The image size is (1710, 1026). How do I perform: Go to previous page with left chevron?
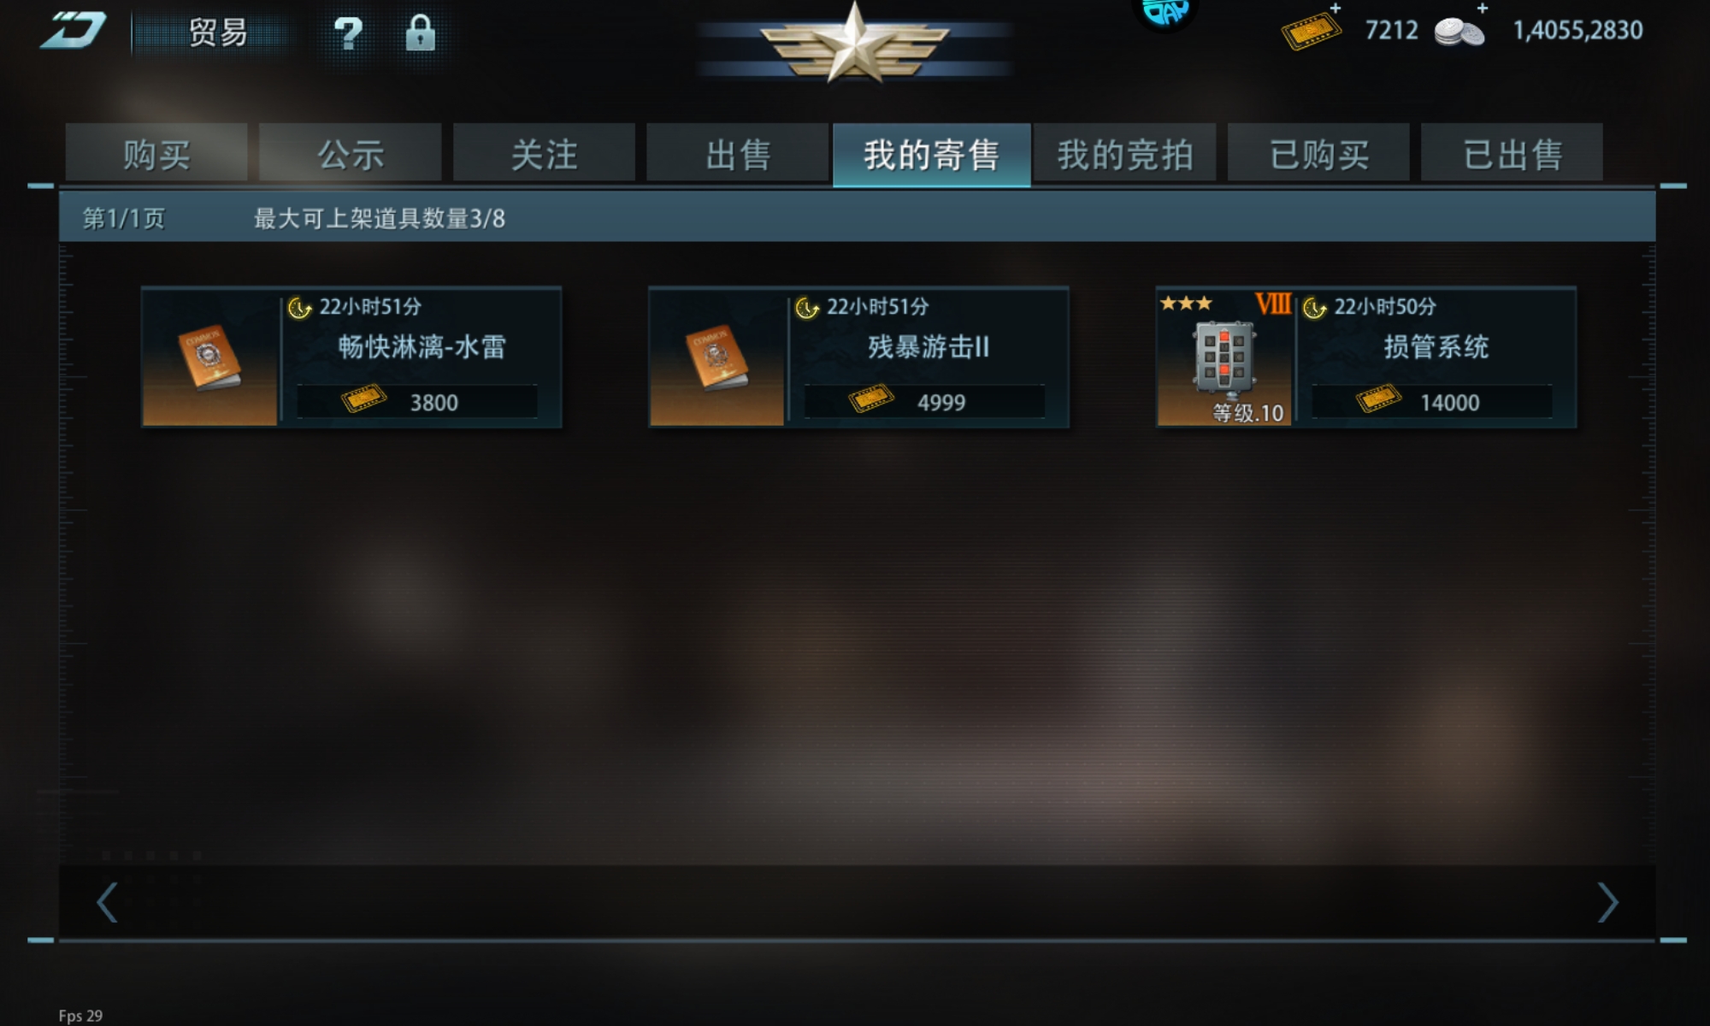[x=107, y=903]
